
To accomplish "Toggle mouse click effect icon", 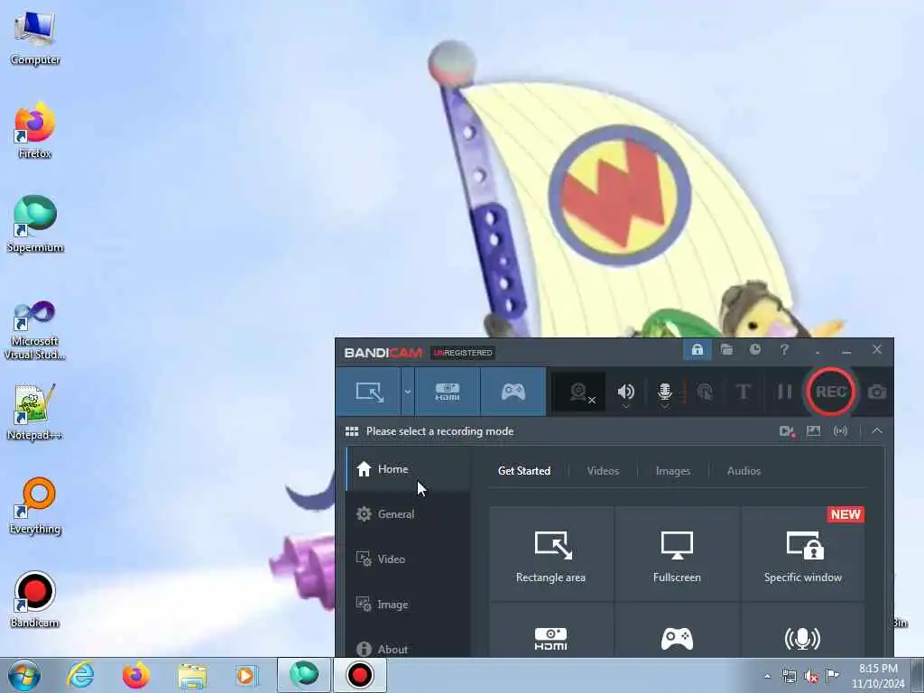I will coord(705,392).
